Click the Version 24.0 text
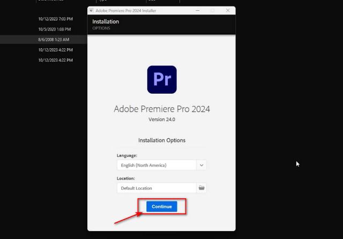Image resolution: width=343 pixels, height=239 pixels. pyautogui.click(x=162, y=119)
